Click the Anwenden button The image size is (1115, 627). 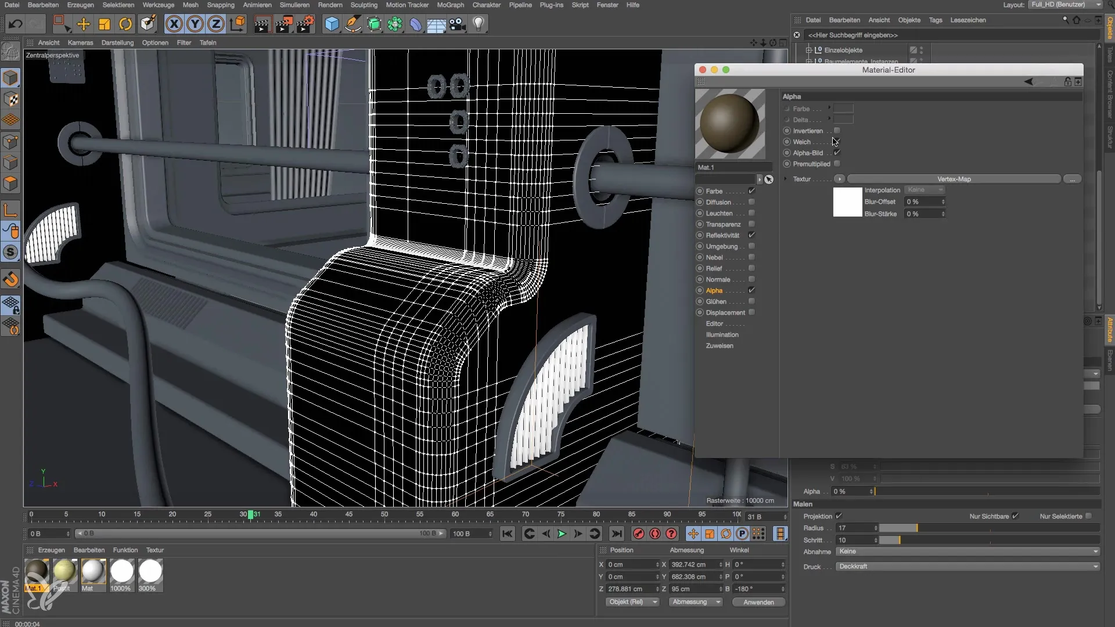[x=758, y=602]
